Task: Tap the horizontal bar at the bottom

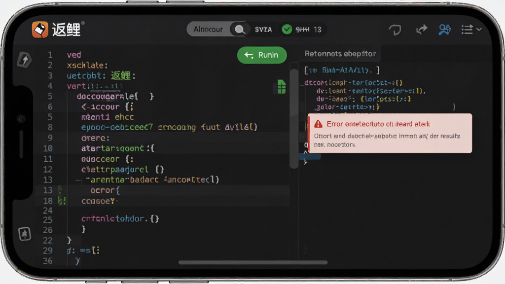Action: coord(253,262)
